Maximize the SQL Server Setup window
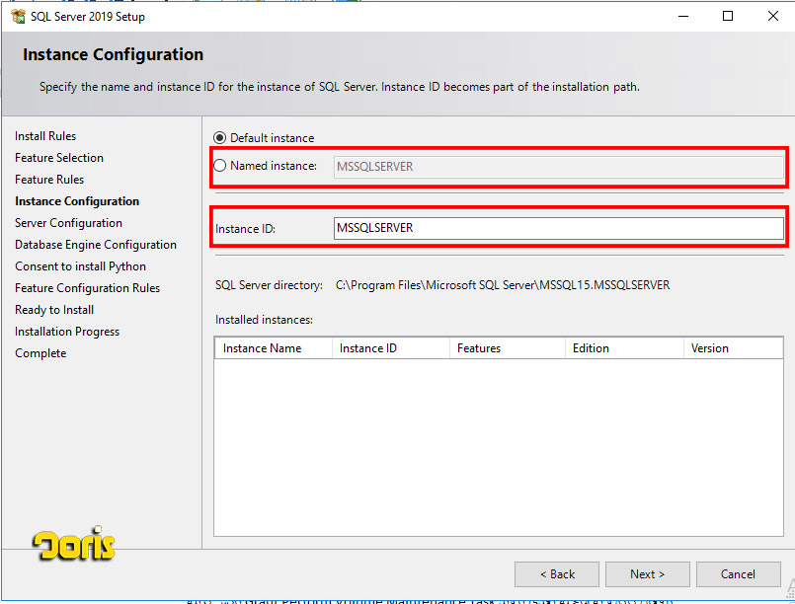795x604 pixels. [x=728, y=16]
